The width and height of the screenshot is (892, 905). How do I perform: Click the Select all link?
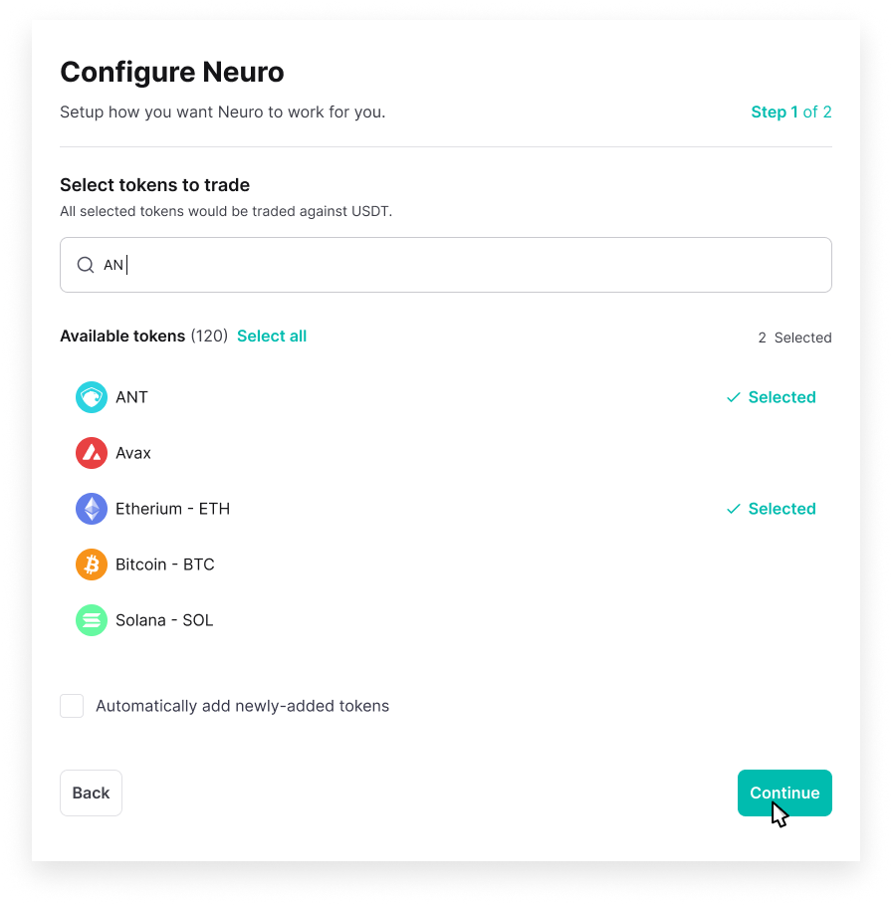click(272, 336)
